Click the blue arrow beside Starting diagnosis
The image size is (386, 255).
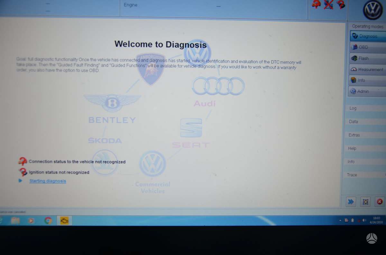(x=21, y=181)
